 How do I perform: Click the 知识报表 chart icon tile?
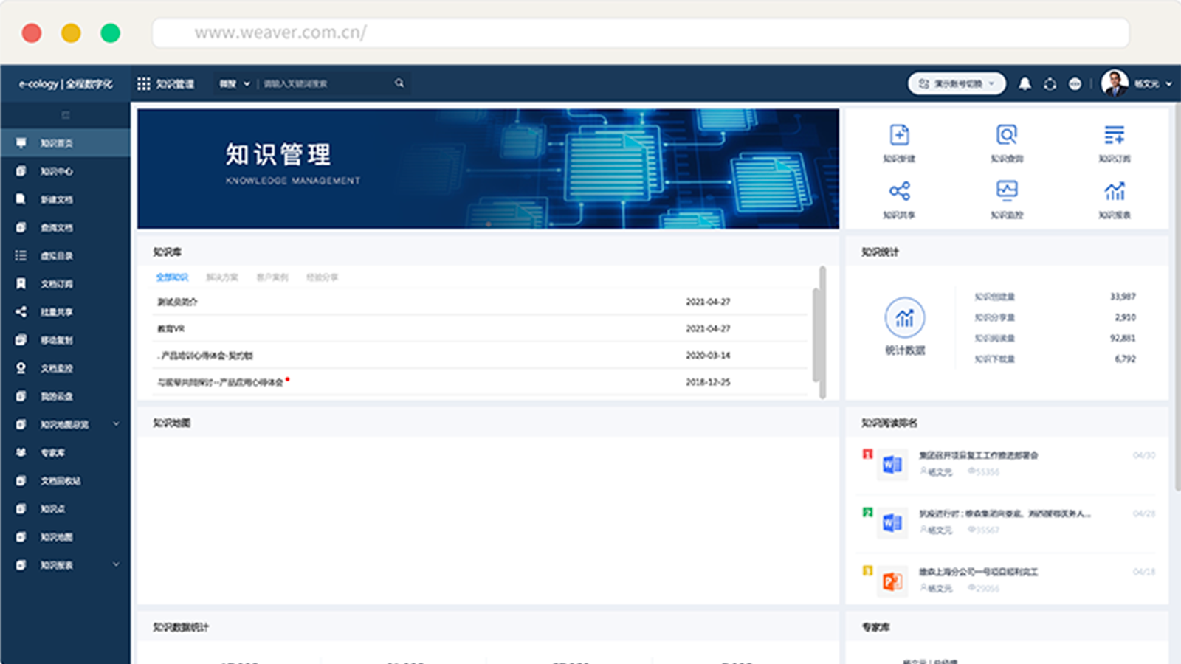coord(1114,192)
